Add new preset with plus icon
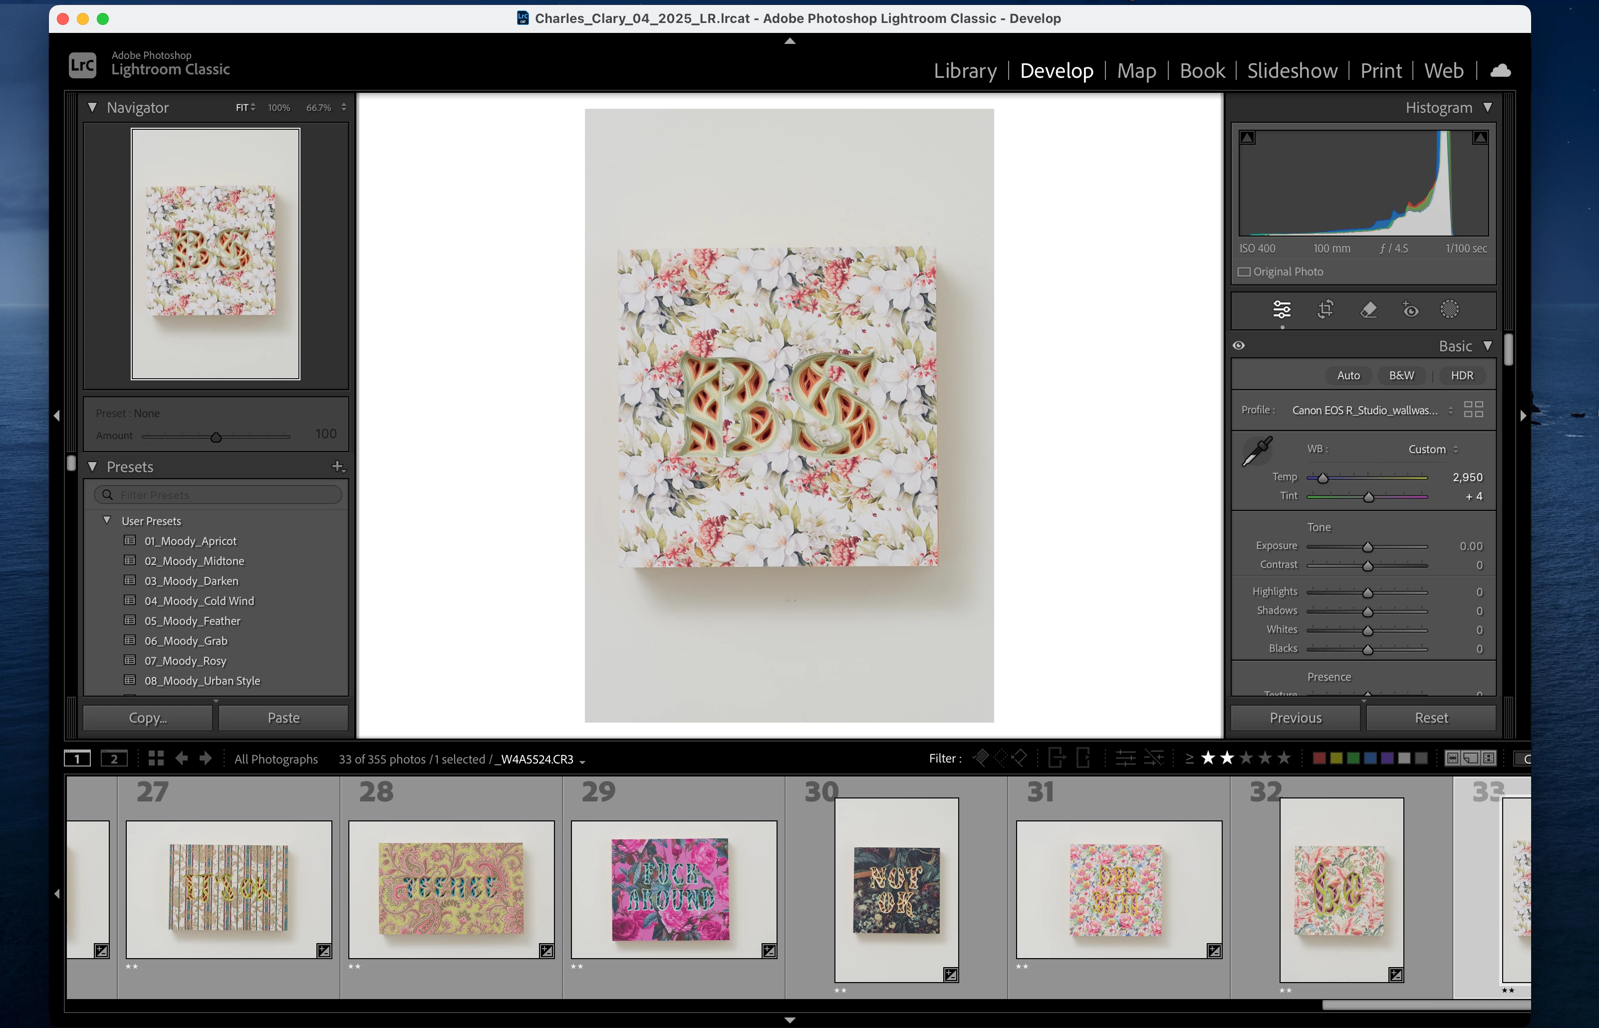Screen dimensions: 1599x1028 (x=338, y=467)
